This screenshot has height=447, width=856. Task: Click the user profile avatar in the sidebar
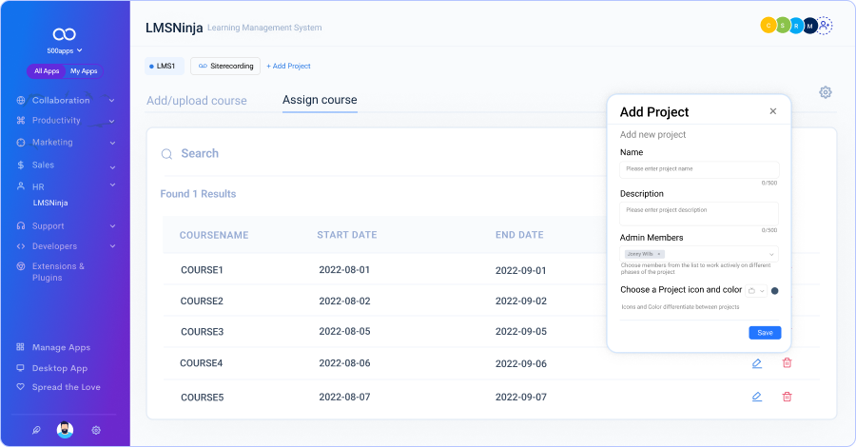tap(66, 430)
